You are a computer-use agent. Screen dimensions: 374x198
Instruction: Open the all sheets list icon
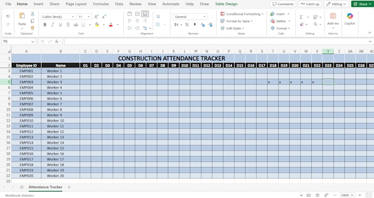(21, 187)
